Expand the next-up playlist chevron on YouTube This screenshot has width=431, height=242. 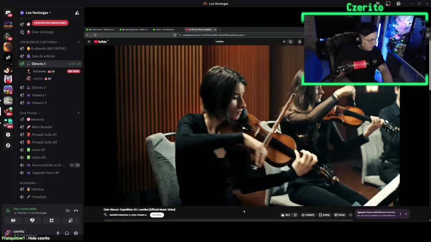click(406, 214)
